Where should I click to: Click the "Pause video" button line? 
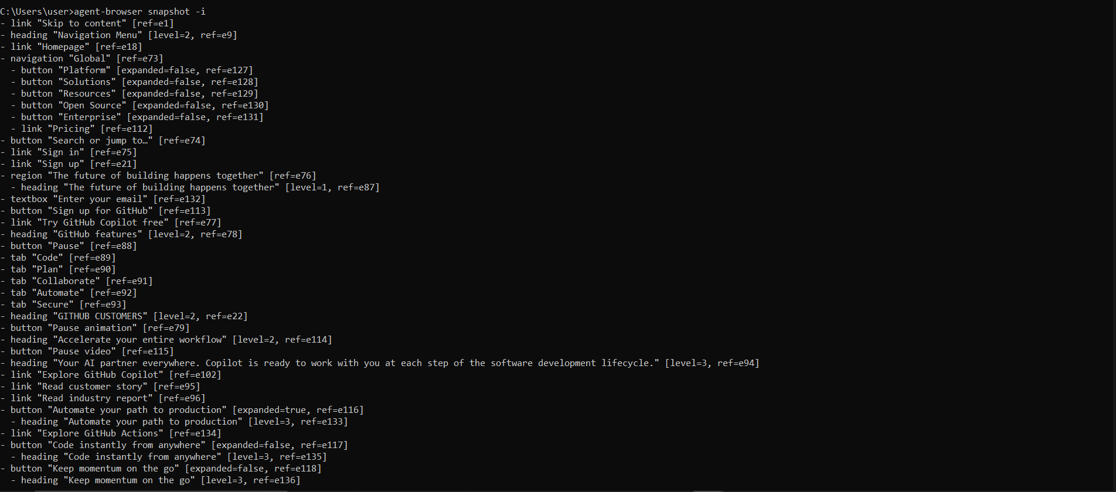tap(87, 351)
